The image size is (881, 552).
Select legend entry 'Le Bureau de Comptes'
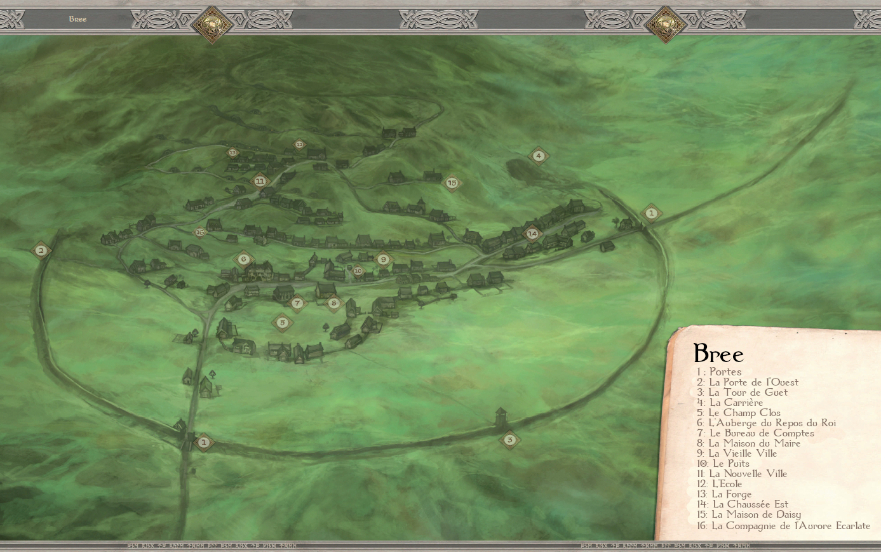coord(755,433)
